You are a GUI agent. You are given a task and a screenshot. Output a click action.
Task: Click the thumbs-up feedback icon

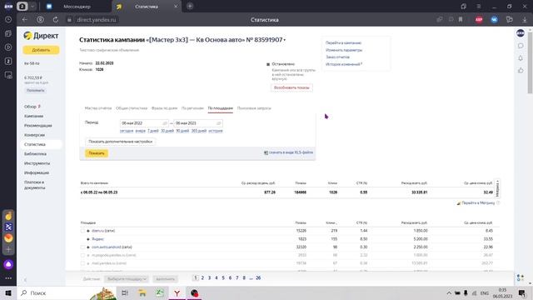coord(521,70)
